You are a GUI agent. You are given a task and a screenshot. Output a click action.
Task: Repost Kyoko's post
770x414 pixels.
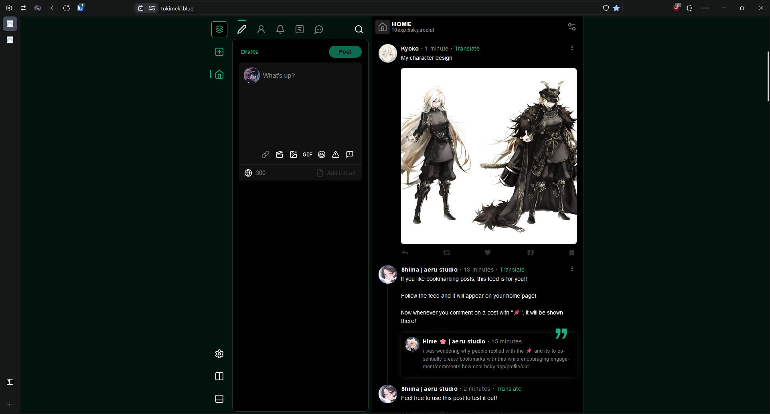[447, 253]
